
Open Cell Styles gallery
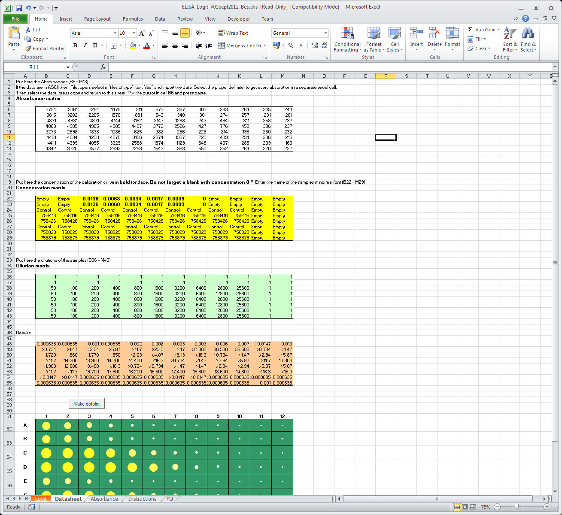pyautogui.click(x=395, y=39)
